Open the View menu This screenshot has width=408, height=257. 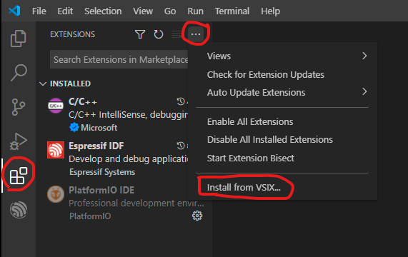pyautogui.click(x=143, y=11)
